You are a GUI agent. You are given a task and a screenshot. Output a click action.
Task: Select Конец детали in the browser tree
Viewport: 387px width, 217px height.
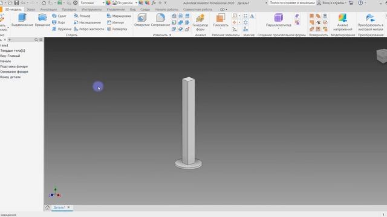pos(10,77)
